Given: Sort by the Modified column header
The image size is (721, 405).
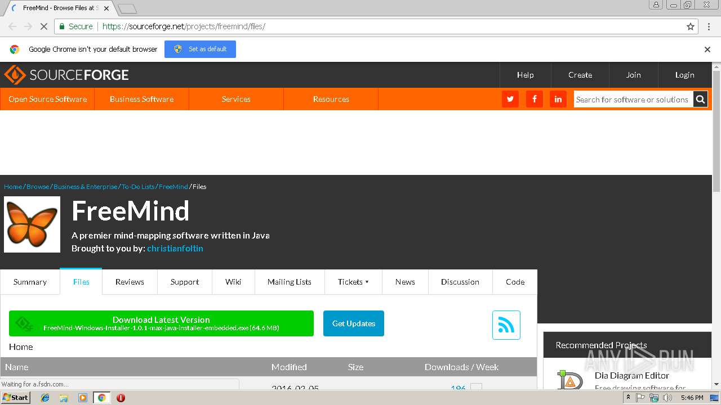Looking at the screenshot, I should point(289,367).
